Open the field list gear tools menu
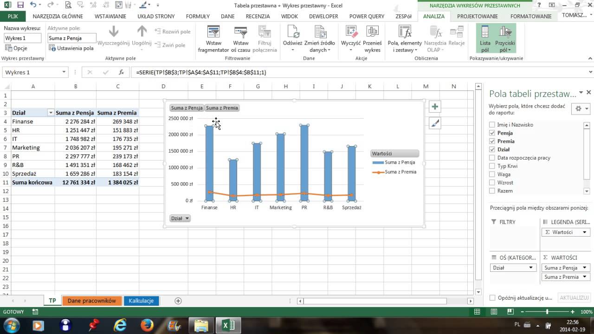594x334 pixels. coord(581,109)
